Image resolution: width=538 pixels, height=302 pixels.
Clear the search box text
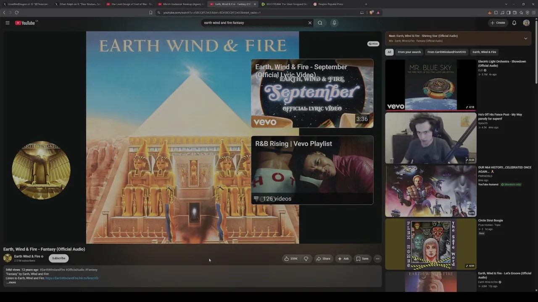[310, 23]
